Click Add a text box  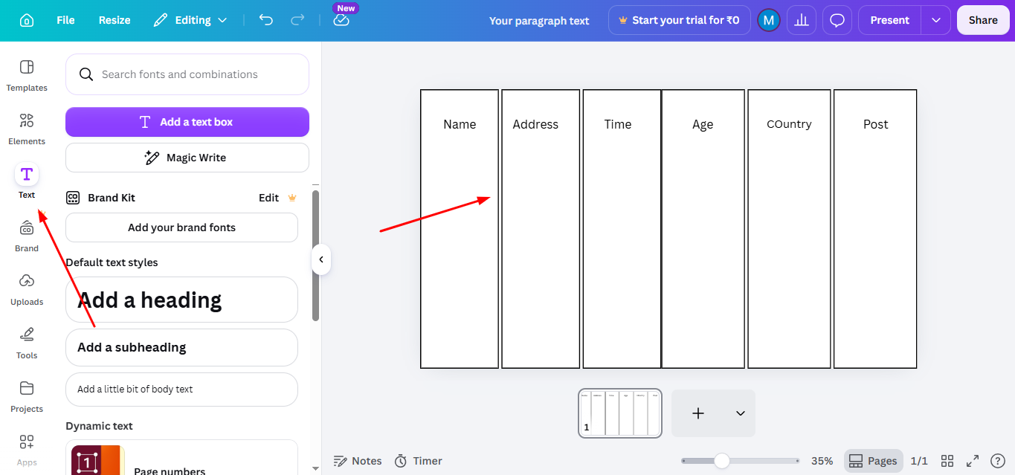pyautogui.click(x=187, y=122)
